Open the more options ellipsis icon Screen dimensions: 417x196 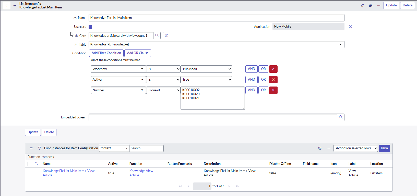(x=379, y=5)
